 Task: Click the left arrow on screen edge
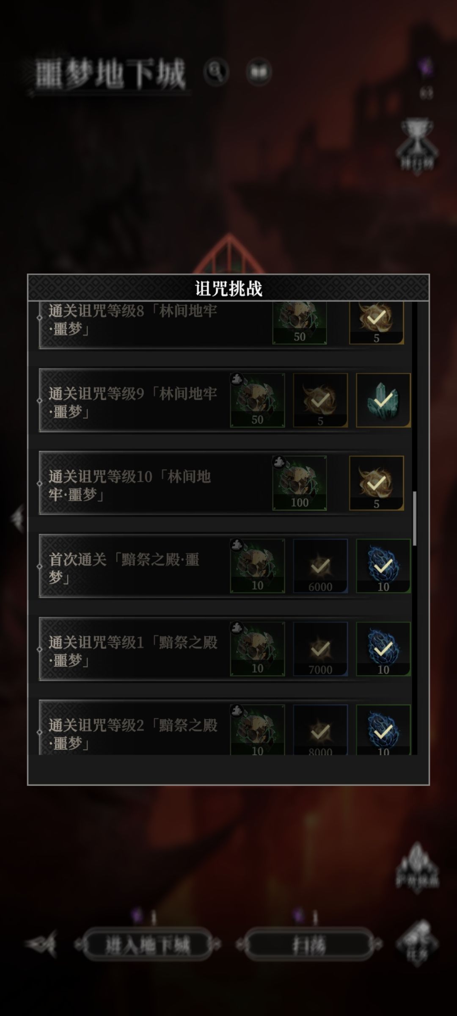(x=17, y=518)
